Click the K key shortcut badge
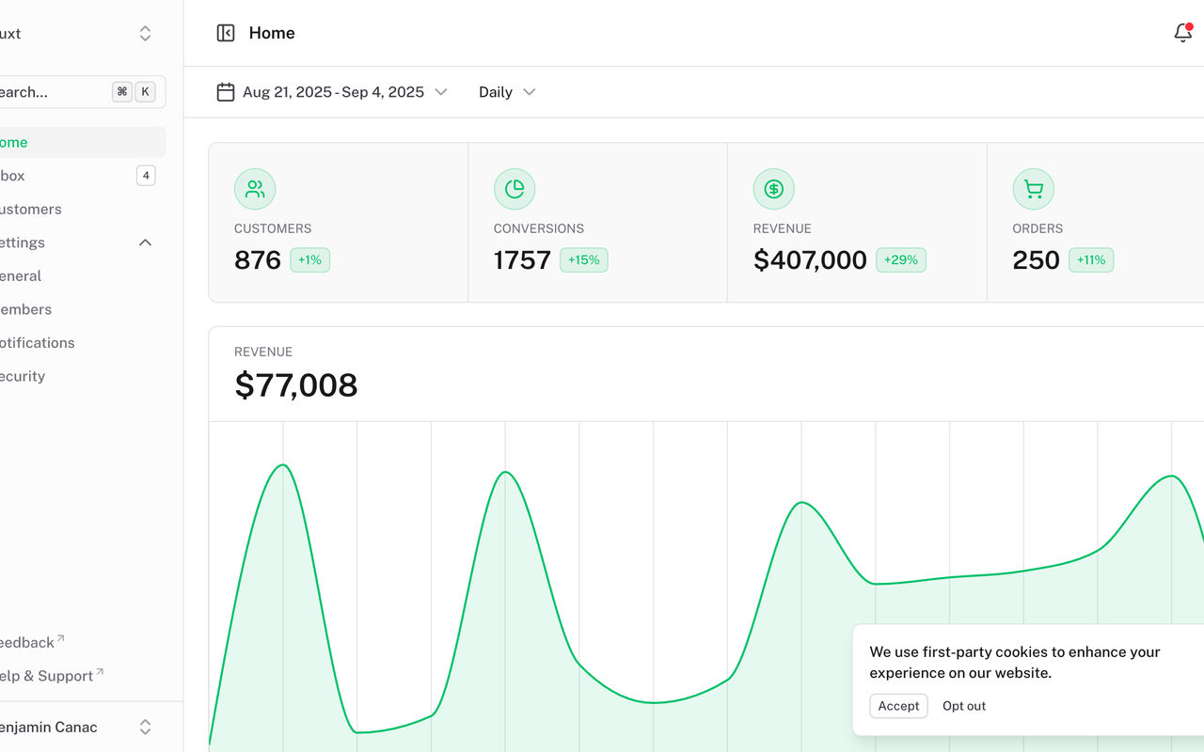This screenshot has height=752, width=1204. (x=145, y=92)
